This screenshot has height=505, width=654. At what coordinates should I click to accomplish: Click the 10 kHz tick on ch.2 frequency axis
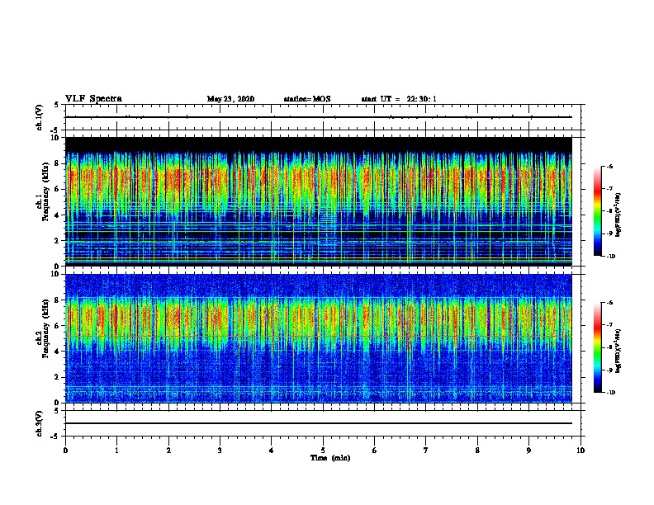(55, 274)
